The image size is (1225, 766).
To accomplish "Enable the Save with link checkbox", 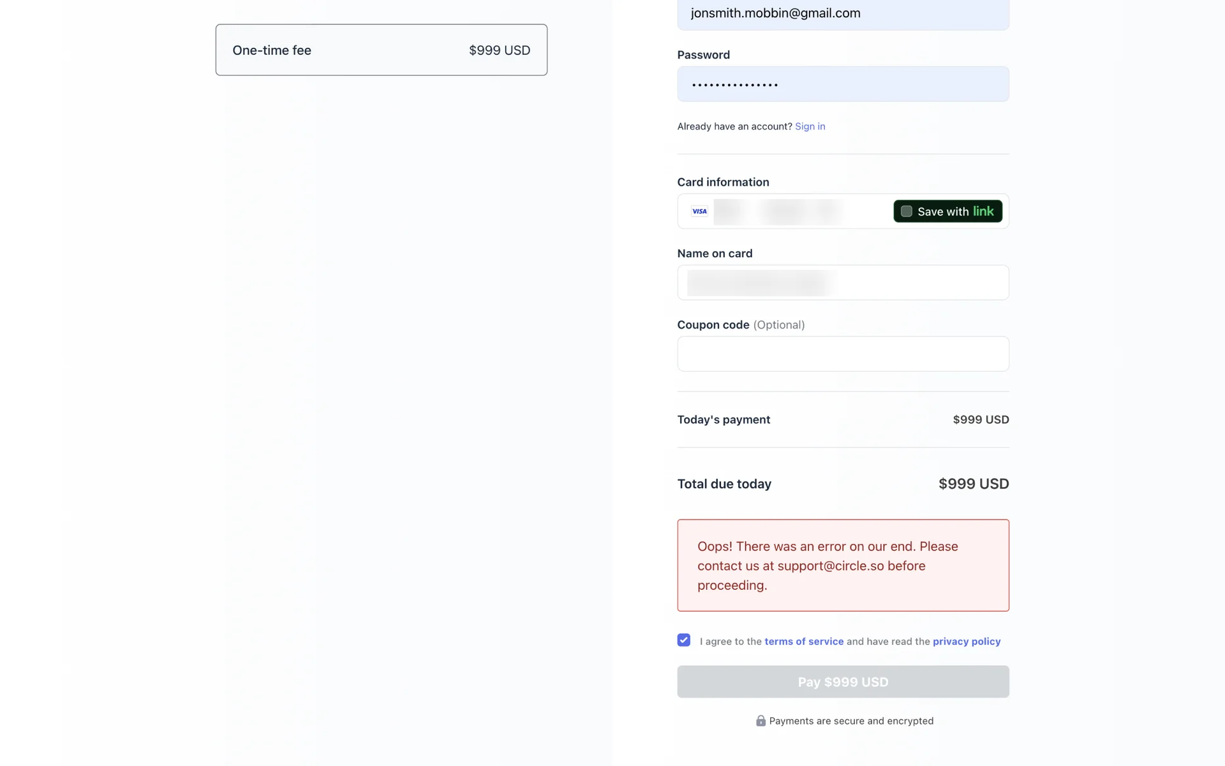I will pyautogui.click(x=906, y=211).
